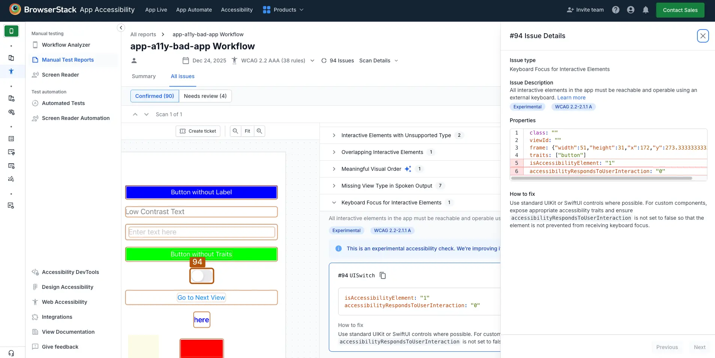The height and width of the screenshot is (358, 715).
Task: Click the zoom out magnifier icon
Action: click(235, 131)
